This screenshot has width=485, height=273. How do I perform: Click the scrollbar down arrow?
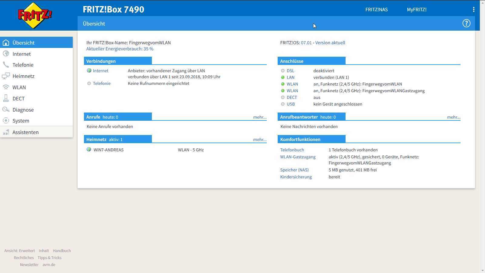483,271
